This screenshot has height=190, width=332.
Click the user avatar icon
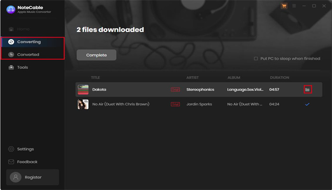pyautogui.click(x=16, y=177)
